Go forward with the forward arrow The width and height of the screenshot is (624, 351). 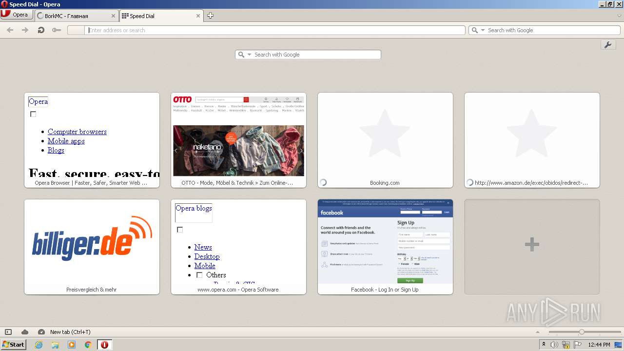pos(25,30)
